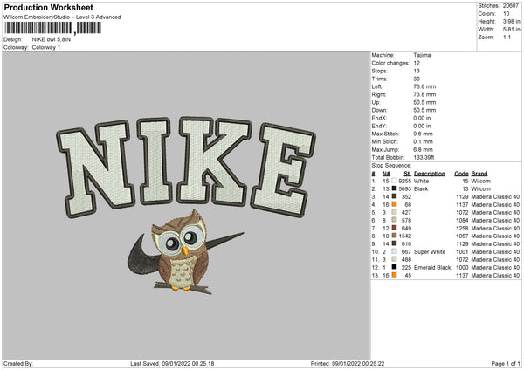This screenshot has width=524, height=370.
Task: Click the white swatch for stop 1
Action: [x=394, y=180]
